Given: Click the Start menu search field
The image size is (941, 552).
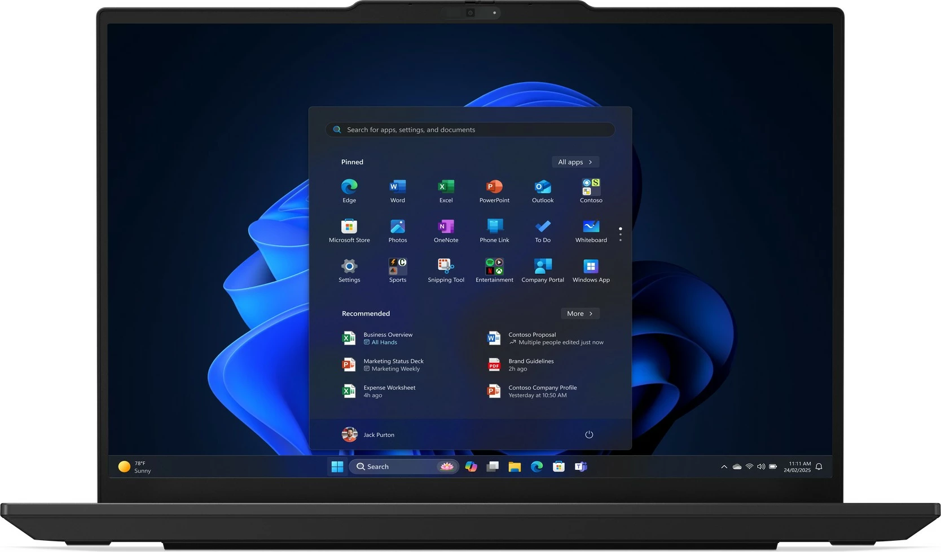Looking at the screenshot, I should [469, 130].
